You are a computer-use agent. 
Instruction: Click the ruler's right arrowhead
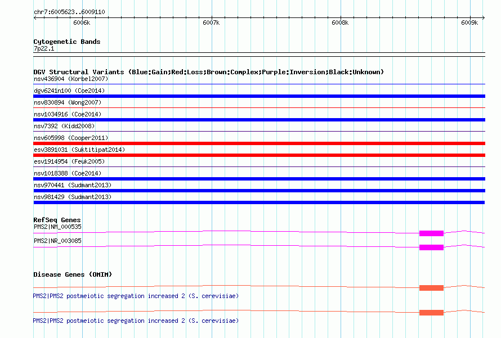pyautogui.click(x=484, y=17)
